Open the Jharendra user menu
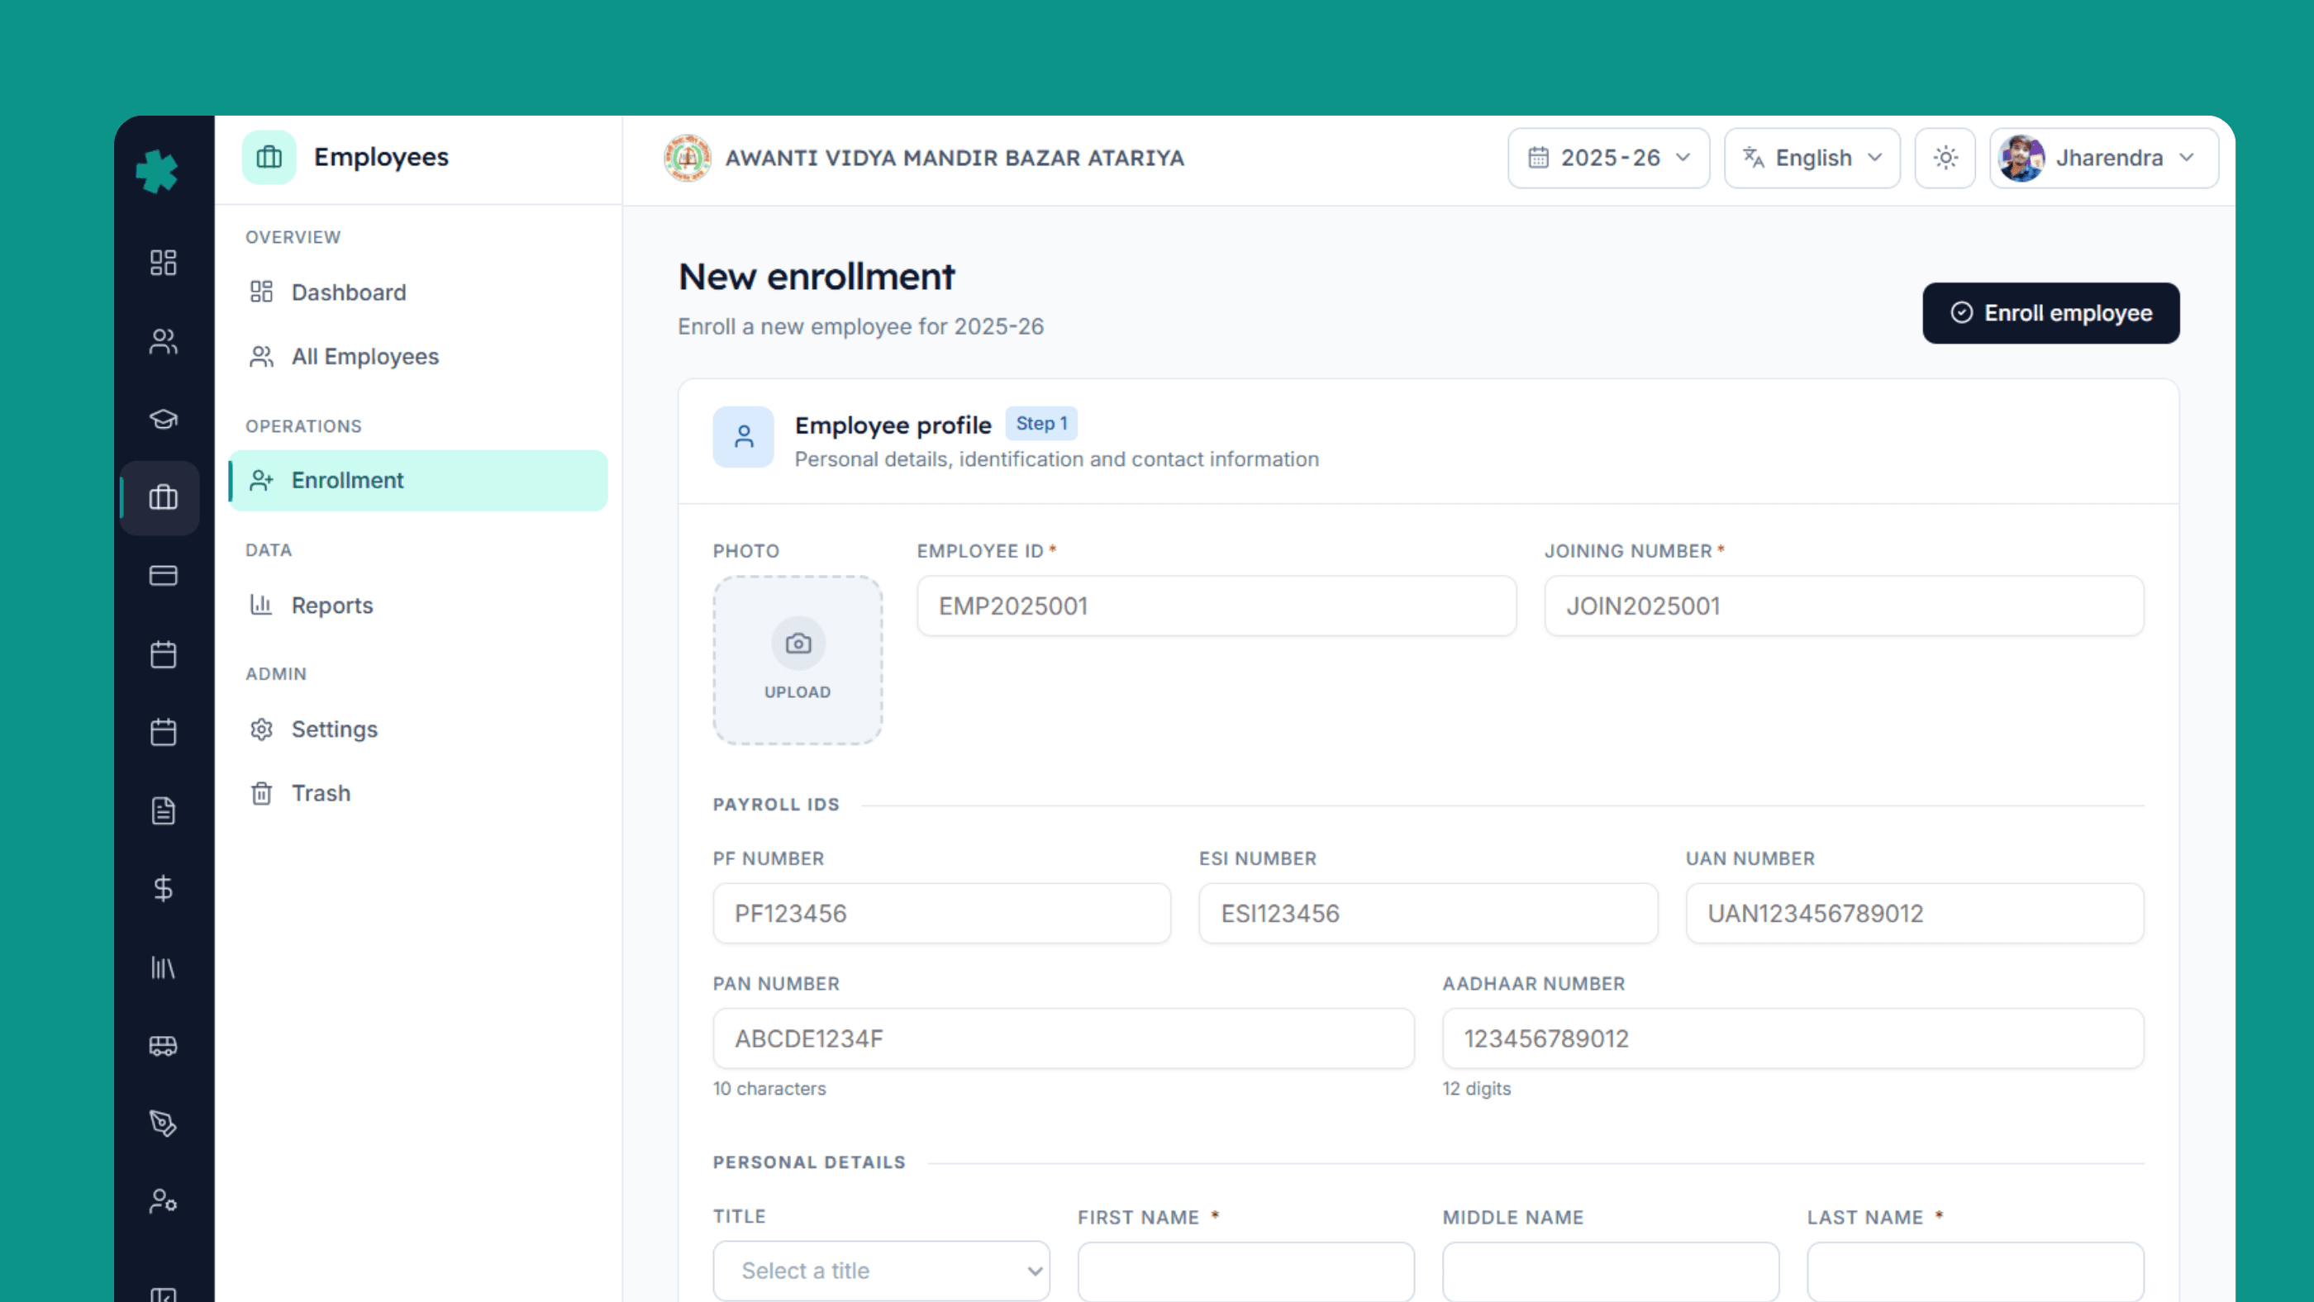 pos(2104,158)
